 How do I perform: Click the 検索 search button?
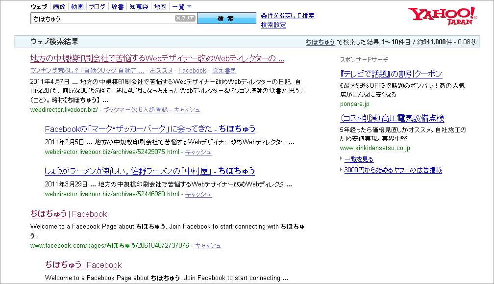click(x=227, y=18)
